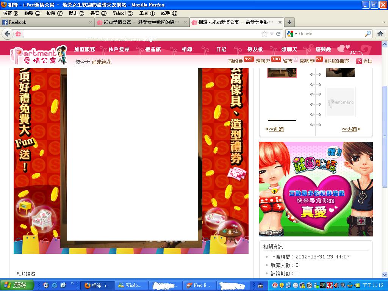Select 日記 in the site navigation
Screen dimensions: 388x291
[221, 49]
